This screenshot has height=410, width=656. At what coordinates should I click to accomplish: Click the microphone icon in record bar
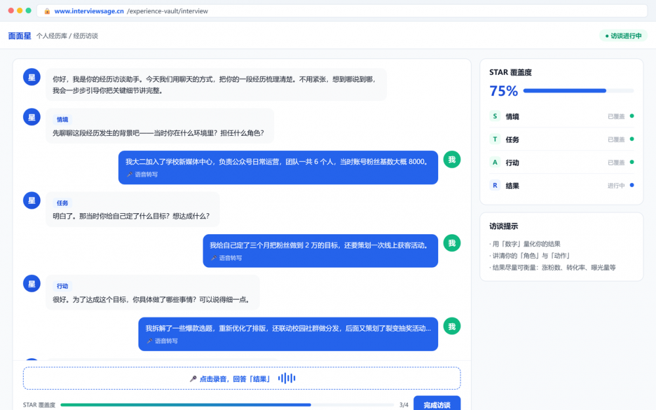[x=193, y=379]
